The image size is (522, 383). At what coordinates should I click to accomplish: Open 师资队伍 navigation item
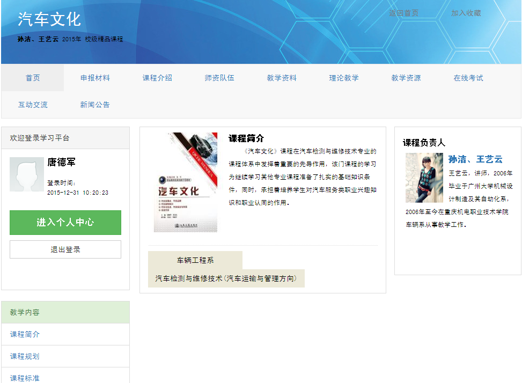pyautogui.click(x=219, y=78)
